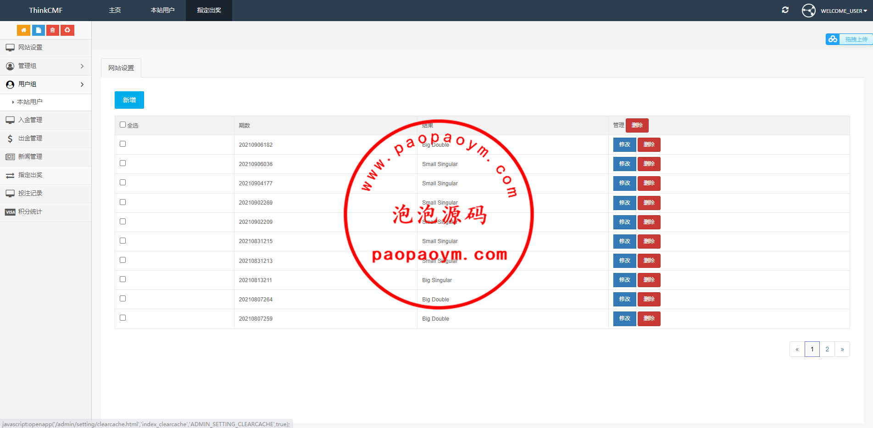
Task: Check the box for row 20210831213
Action: (x=122, y=260)
